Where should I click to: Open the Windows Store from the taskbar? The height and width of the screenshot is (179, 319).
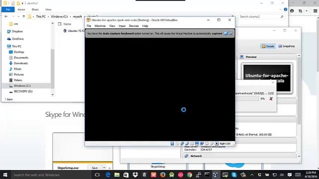[x=126, y=175]
